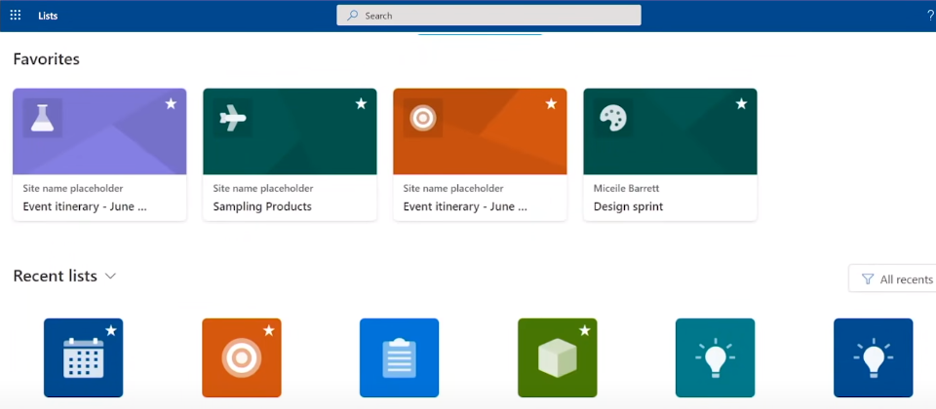Focus the Search box
Viewport: 936px width, 409px height.
[488, 16]
